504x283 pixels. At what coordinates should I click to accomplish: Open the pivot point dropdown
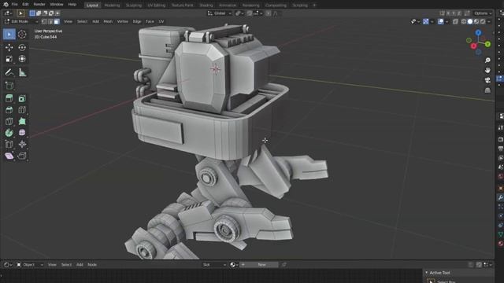pyautogui.click(x=239, y=13)
